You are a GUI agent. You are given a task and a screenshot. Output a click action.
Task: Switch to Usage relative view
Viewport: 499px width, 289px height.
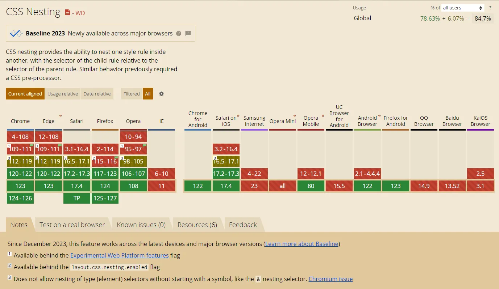point(63,94)
